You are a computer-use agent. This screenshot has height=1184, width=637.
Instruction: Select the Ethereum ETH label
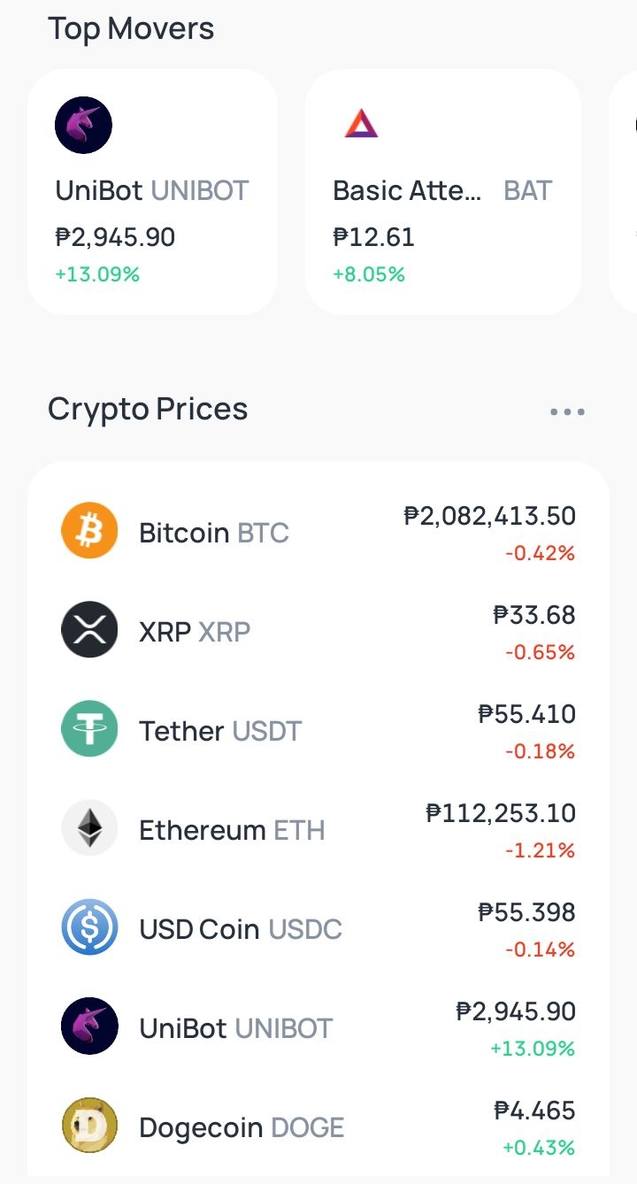click(232, 830)
